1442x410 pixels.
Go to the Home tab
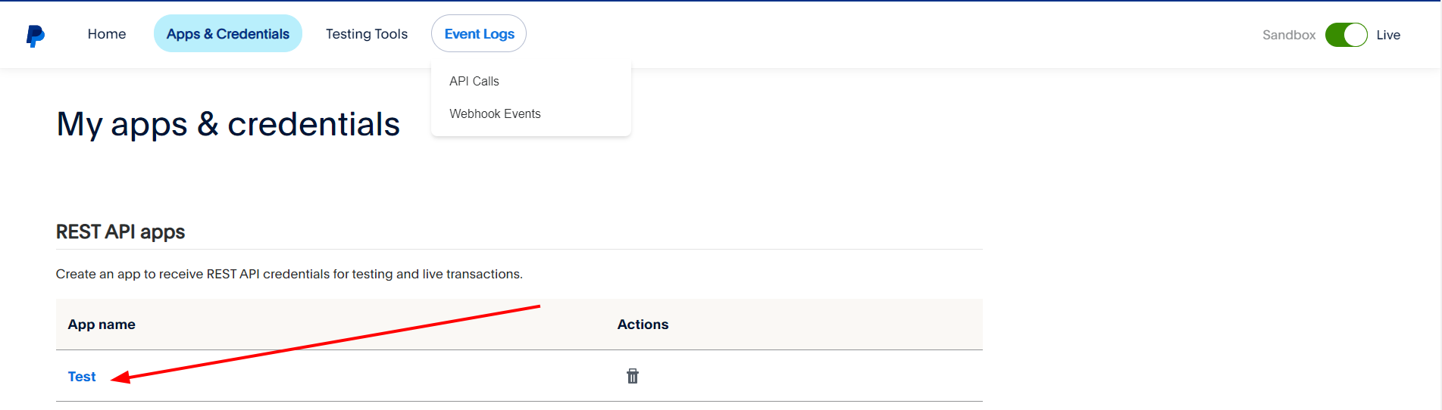(x=107, y=34)
